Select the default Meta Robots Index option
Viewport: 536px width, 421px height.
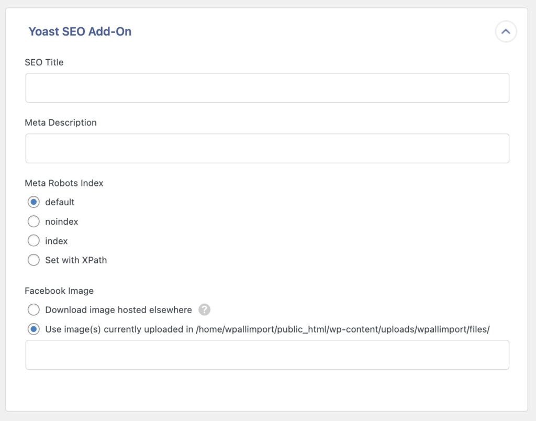(33, 202)
